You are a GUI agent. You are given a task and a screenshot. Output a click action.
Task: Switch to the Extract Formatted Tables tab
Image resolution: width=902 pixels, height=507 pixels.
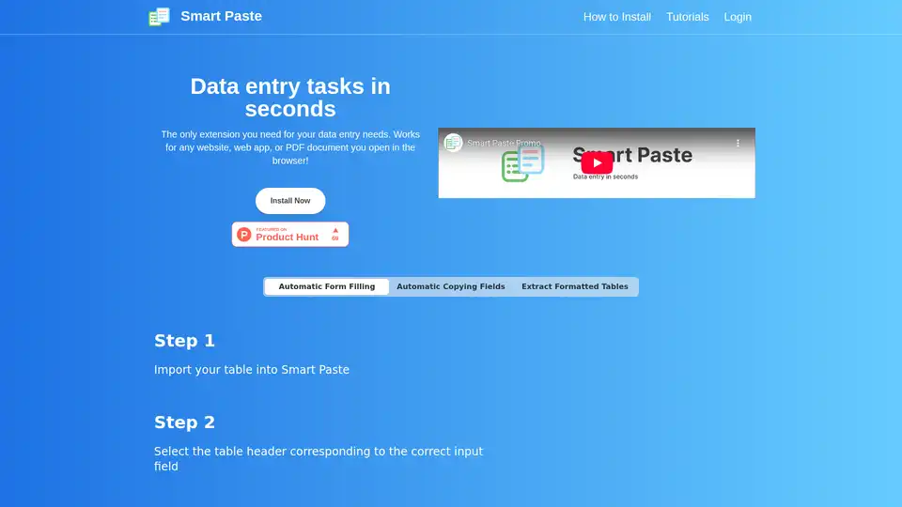[x=574, y=286]
